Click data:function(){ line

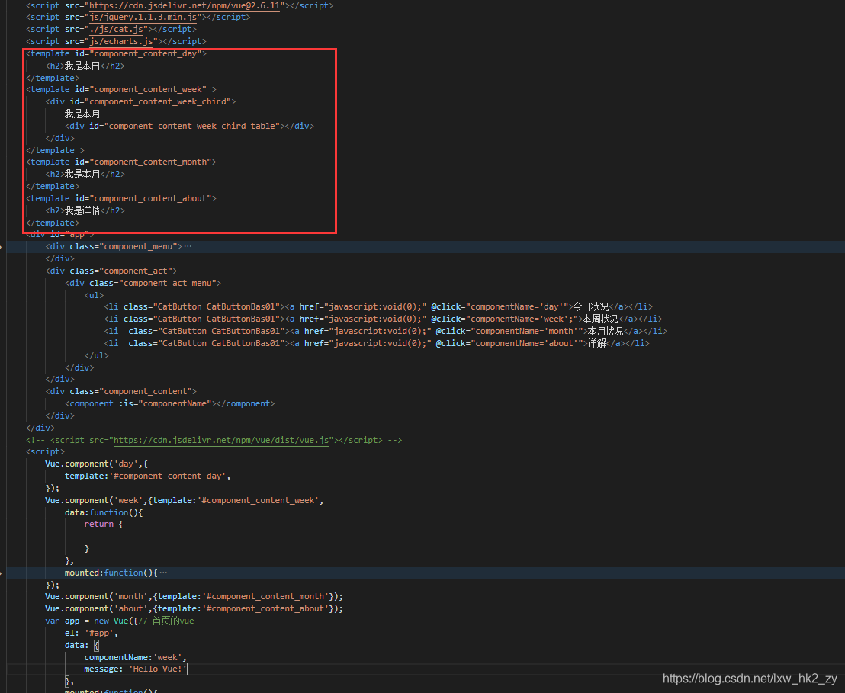pos(104,512)
